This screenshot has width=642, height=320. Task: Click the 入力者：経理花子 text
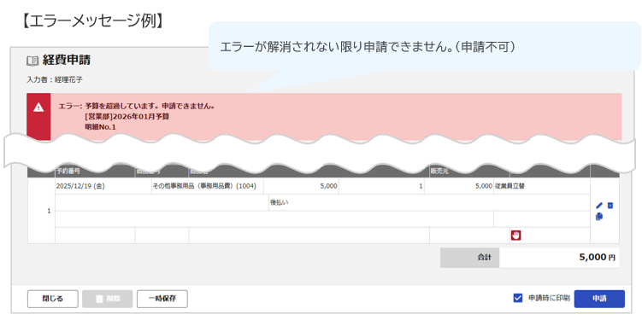tap(55, 79)
